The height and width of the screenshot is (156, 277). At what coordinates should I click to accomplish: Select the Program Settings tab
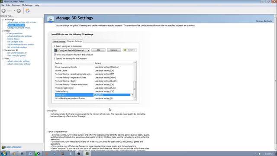pos(74,41)
